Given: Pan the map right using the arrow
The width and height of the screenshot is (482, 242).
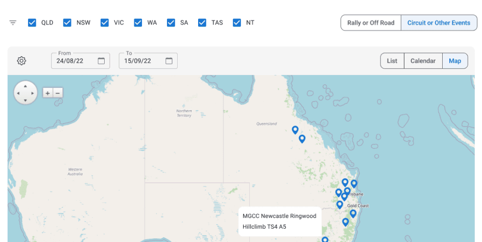Looking at the screenshot, I should tap(33, 93).
